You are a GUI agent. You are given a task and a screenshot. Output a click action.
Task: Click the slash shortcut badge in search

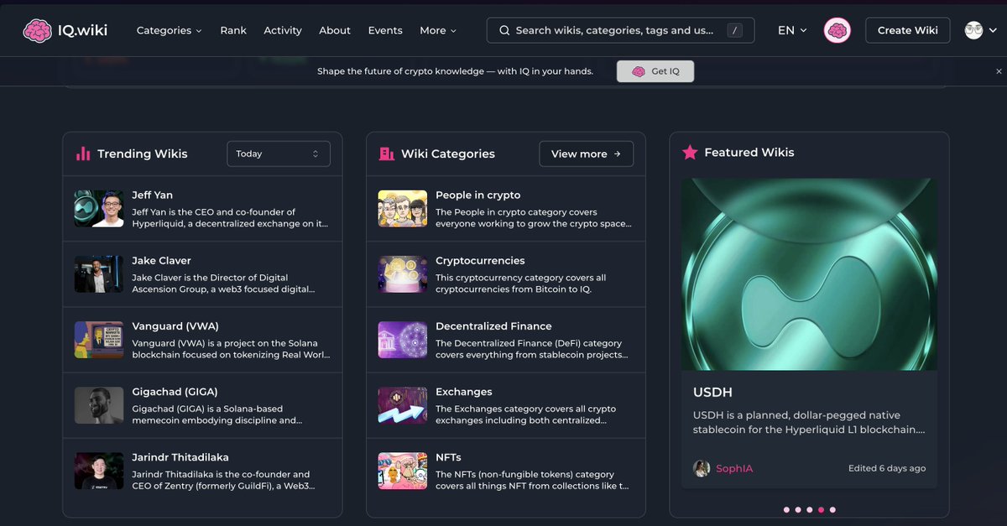coord(735,30)
